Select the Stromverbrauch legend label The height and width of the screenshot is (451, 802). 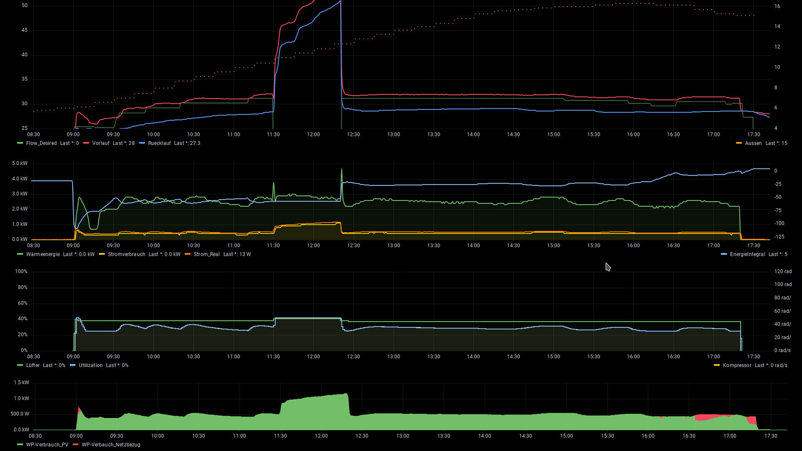click(126, 255)
